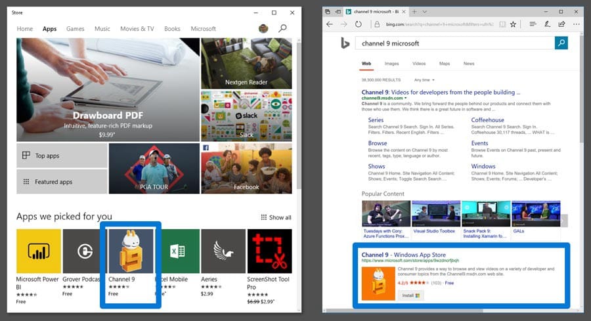
Task: Select Bing Web results tab
Action: [366, 64]
